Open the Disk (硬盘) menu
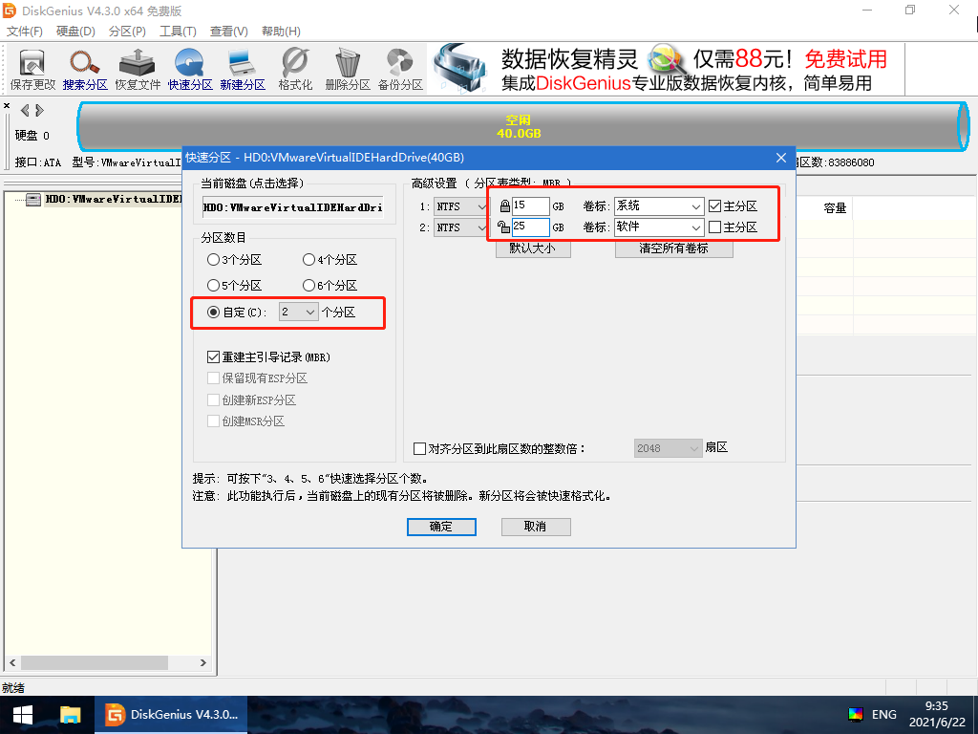 (75, 32)
